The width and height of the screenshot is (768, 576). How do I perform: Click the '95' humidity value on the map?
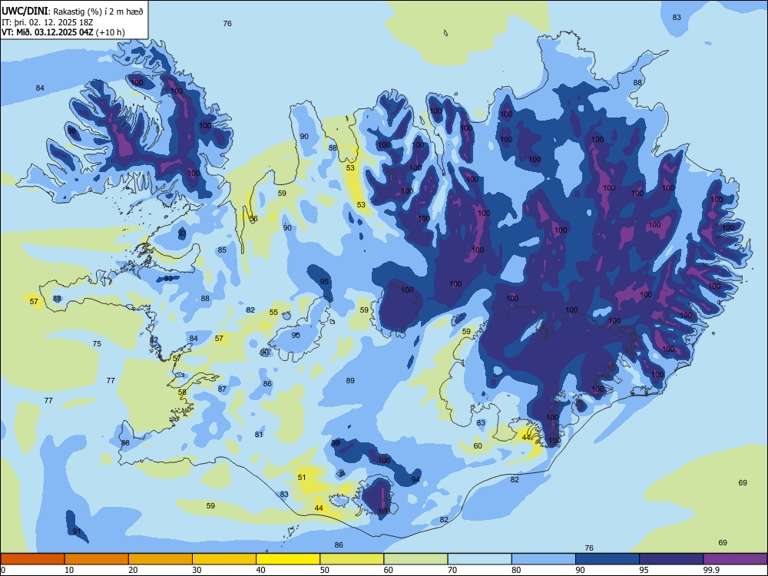[x=324, y=282]
